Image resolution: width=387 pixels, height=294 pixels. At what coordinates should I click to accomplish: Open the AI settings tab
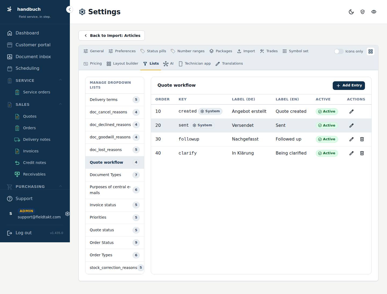(x=169, y=64)
